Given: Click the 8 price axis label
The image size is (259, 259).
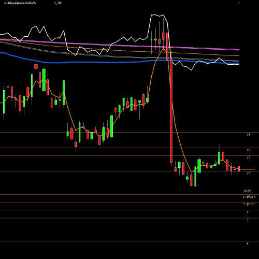Looking at the screenshot, I should tap(248, 212).
